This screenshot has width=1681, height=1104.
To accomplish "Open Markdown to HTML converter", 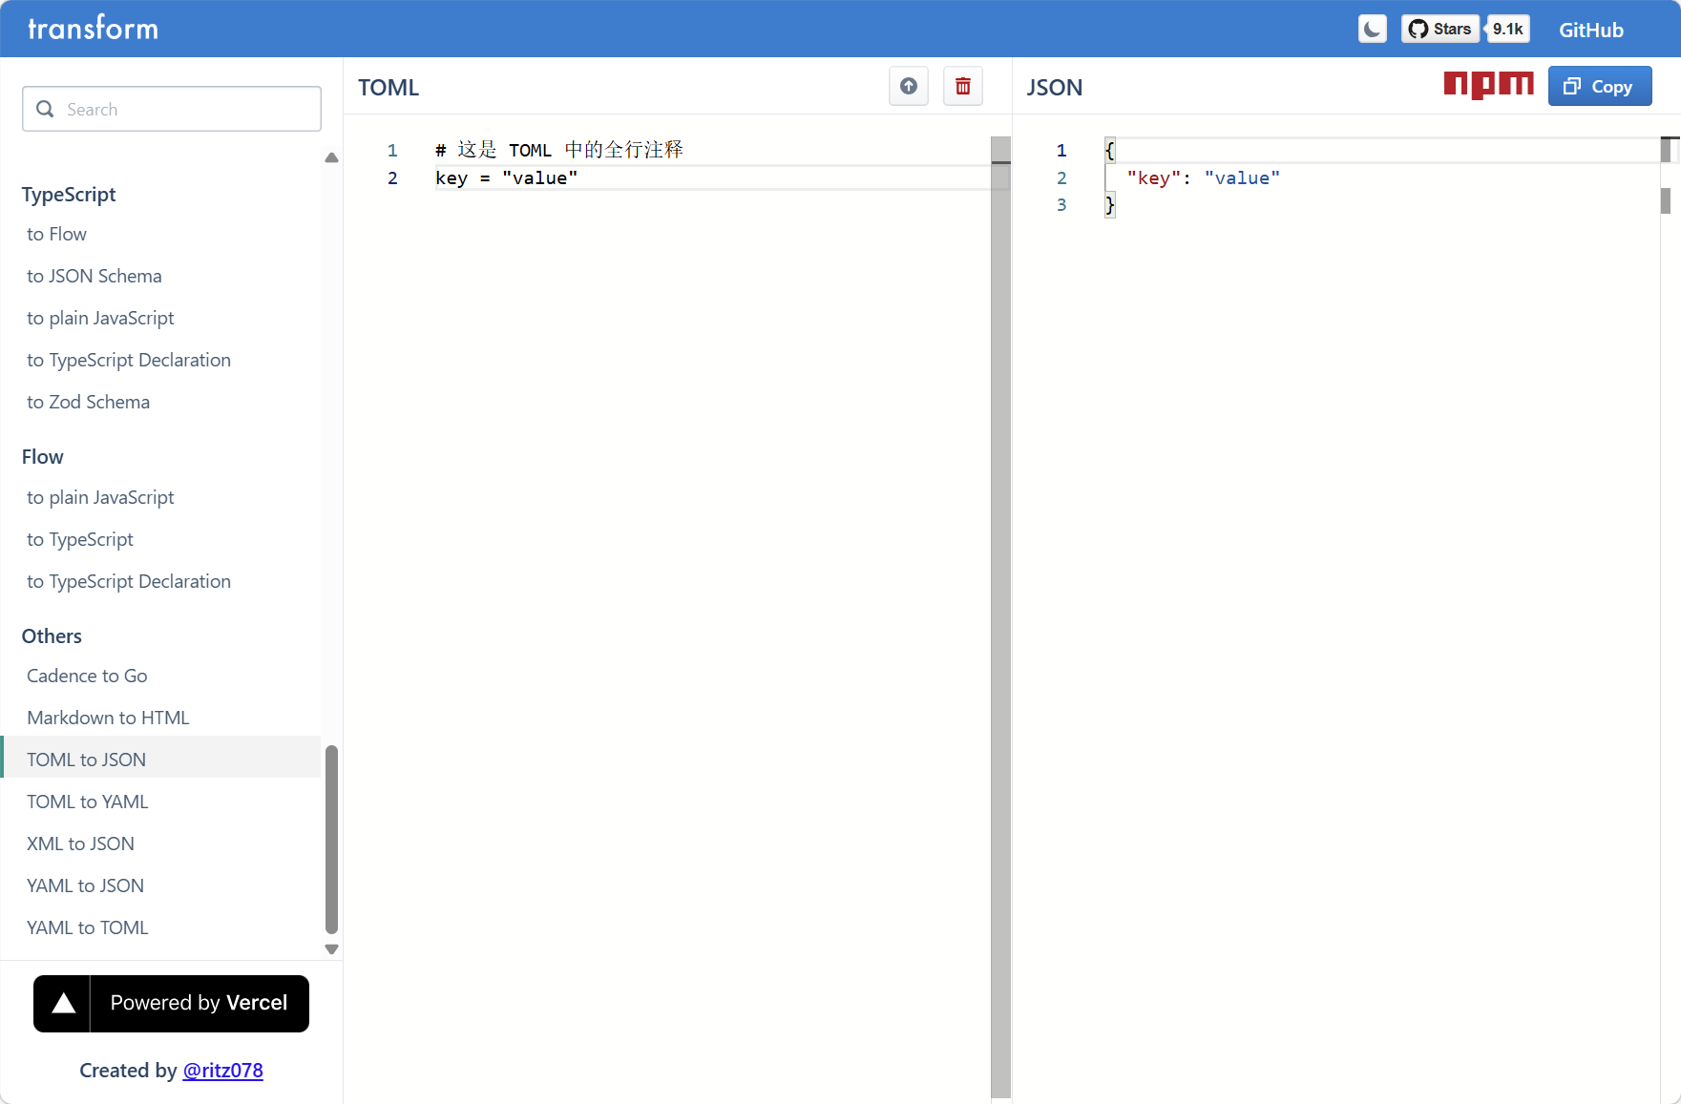I will point(108,718).
